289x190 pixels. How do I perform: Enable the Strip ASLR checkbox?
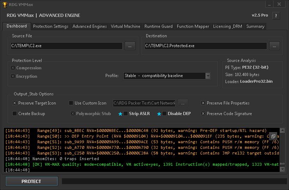(x=126, y=114)
